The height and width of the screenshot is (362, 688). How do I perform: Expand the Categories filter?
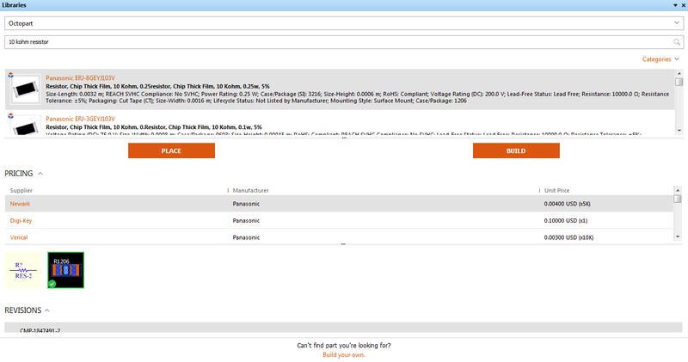tap(660, 59)
